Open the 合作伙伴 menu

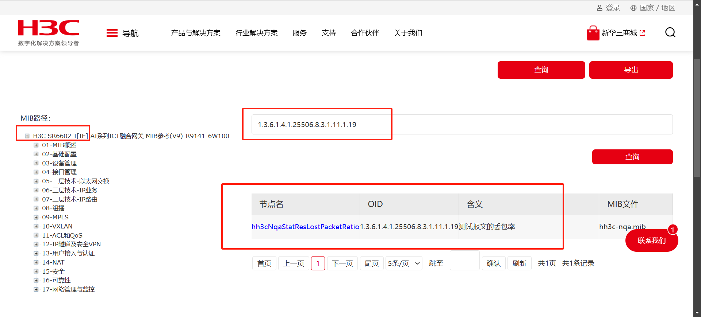tap(365, 33)
